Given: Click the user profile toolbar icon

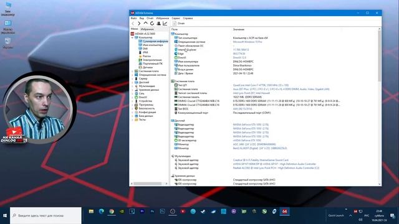Looking at the screenshot, I should 158,24.
